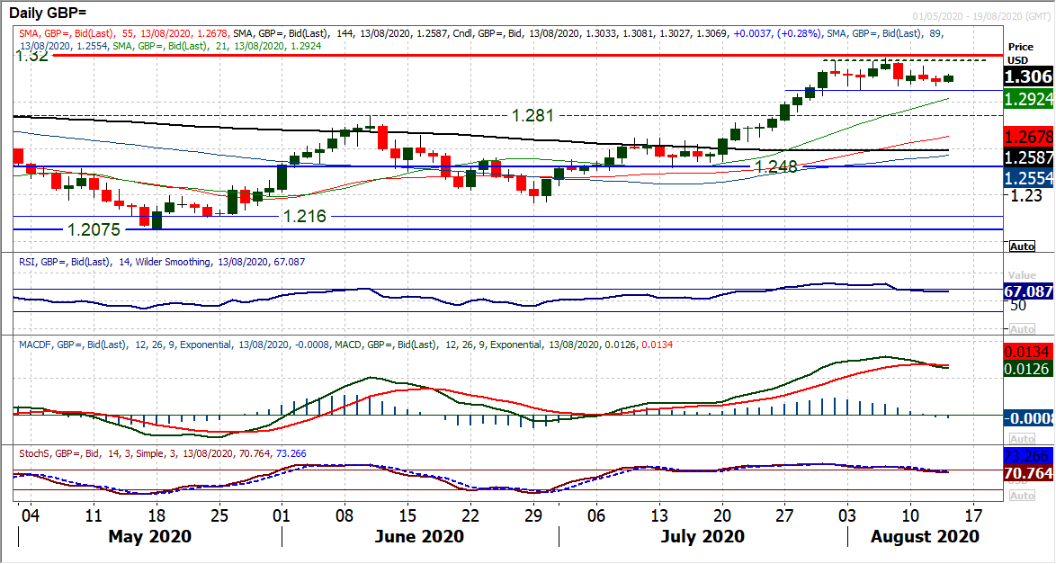Click the 1.281 resistance level label
1056x564 pixels.
(533, 116)
